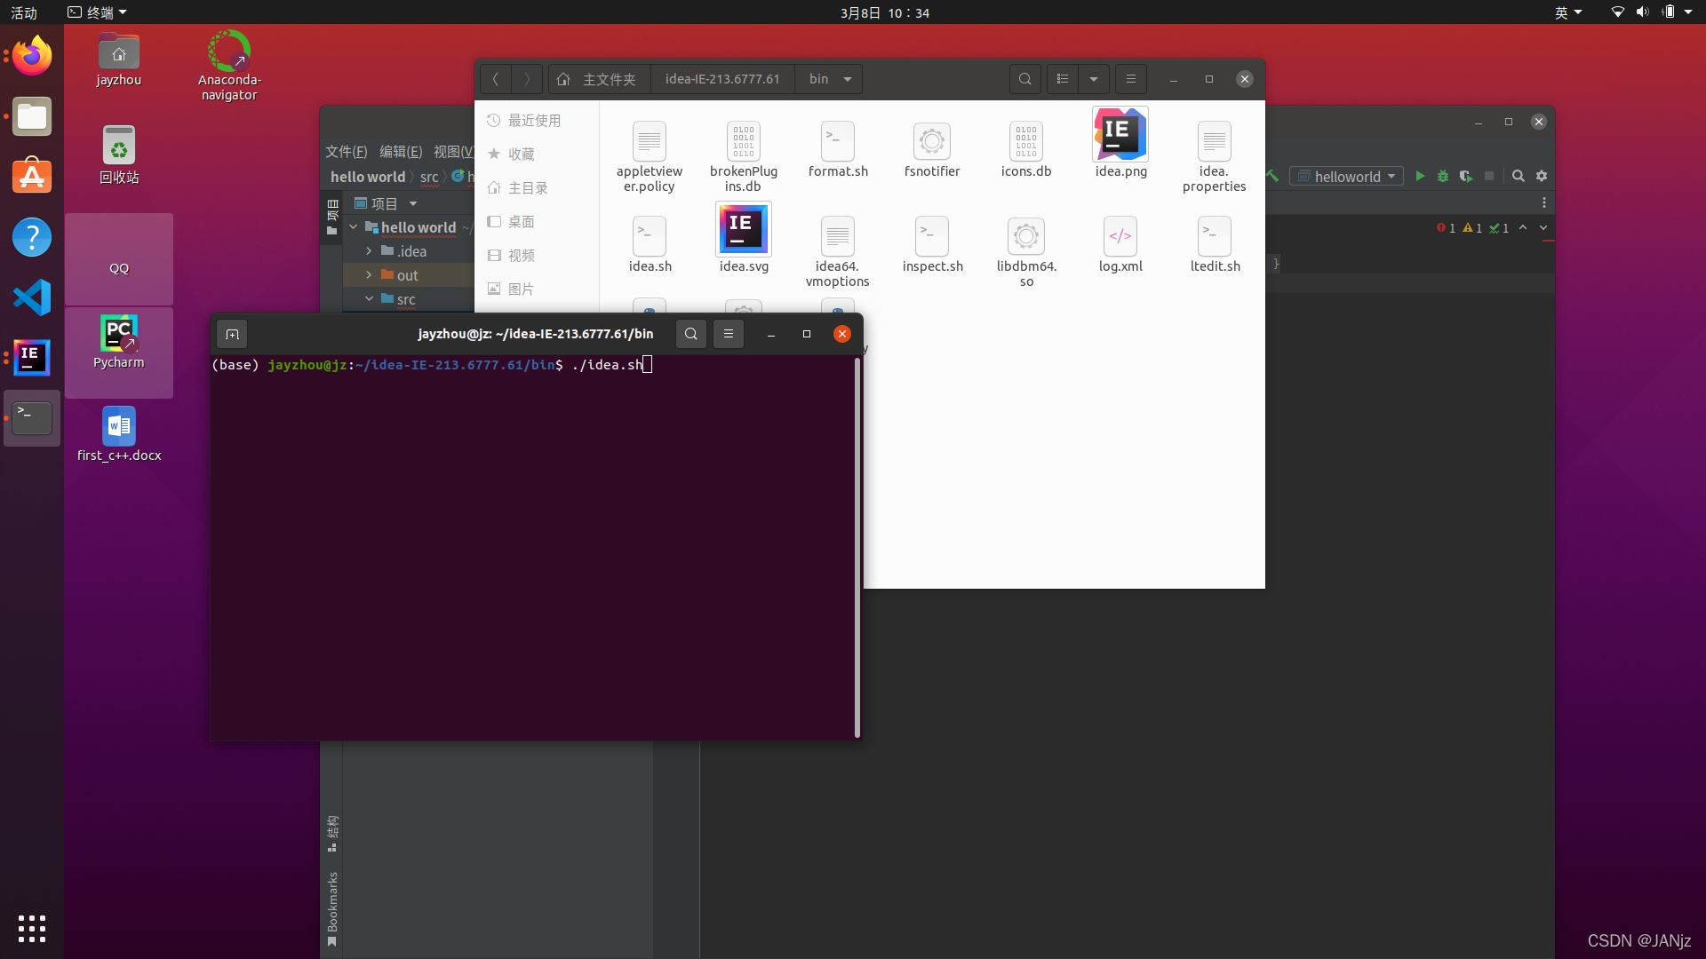1706x959 pixels.
Task: Click idea-IE-213.6777.61 path breadcrumb
Action: (x=722, y=79)
